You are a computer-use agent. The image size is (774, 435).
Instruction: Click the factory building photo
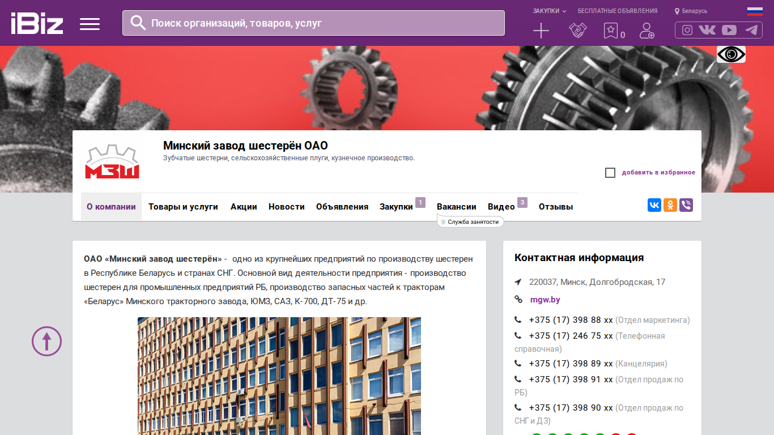pyautogui.click(x=279, y=376)
